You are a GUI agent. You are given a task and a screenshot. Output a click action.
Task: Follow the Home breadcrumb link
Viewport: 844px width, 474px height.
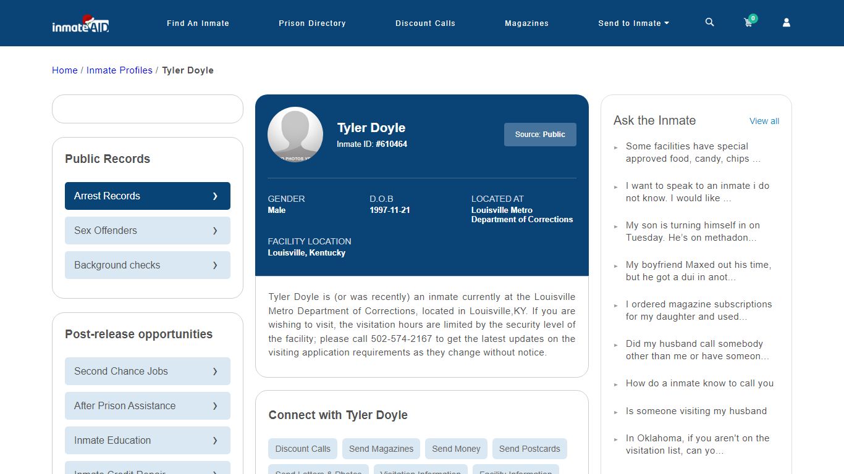(x=65, y=70)
